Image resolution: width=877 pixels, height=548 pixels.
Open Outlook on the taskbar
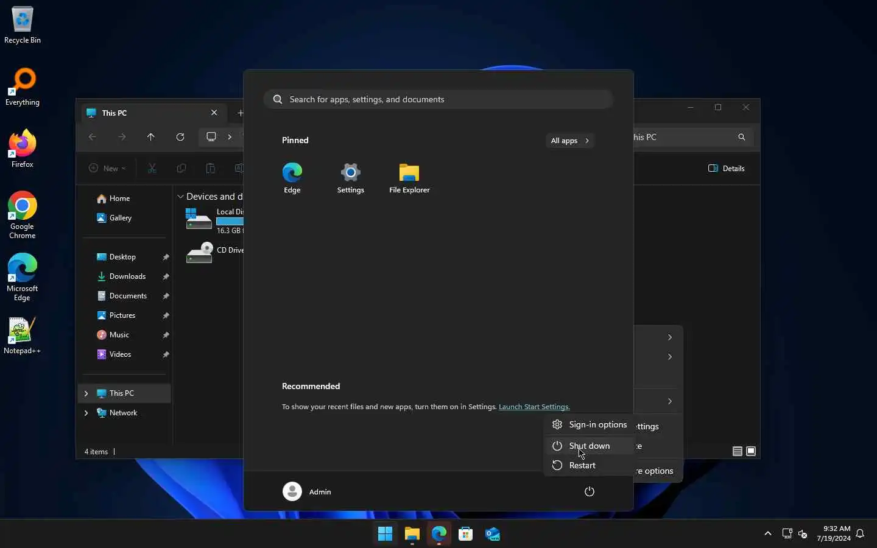[x=493, y=534]
